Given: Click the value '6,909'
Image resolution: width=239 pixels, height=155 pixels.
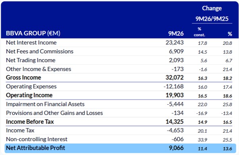Looking at the screenshot, I should [x=176, y=51].
